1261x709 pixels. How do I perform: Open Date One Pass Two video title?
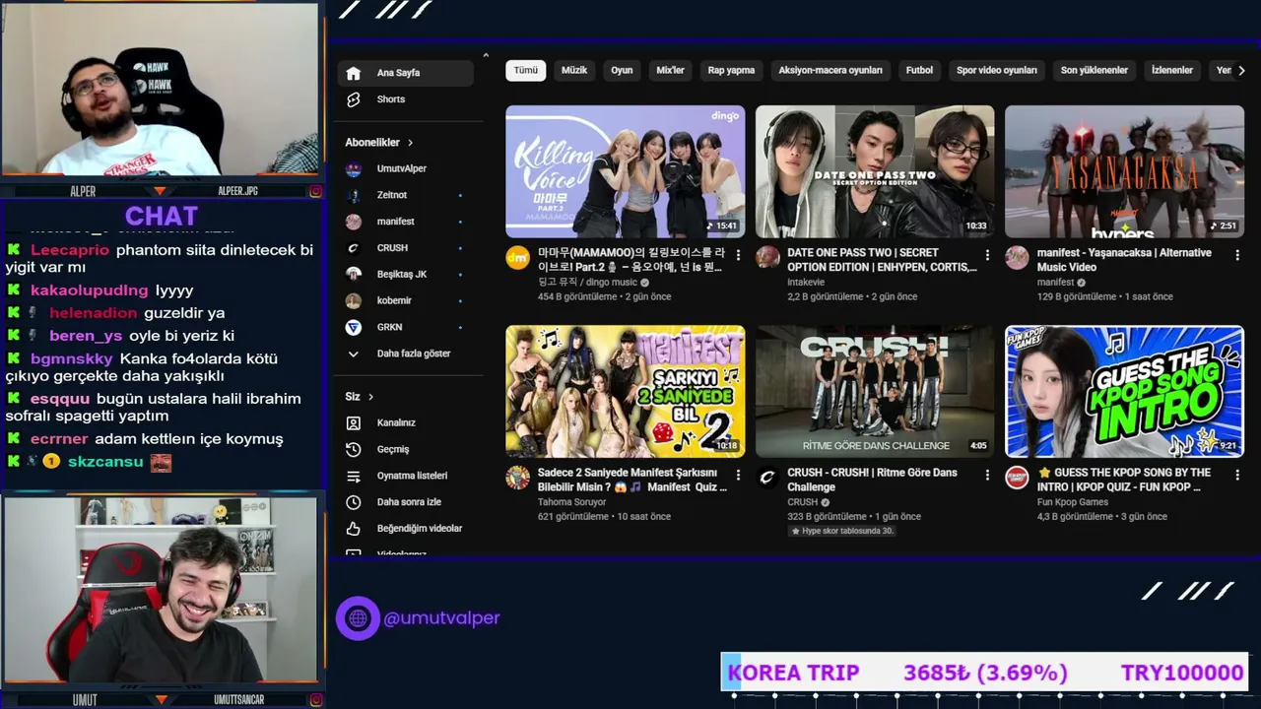click(x=882, y=260)
